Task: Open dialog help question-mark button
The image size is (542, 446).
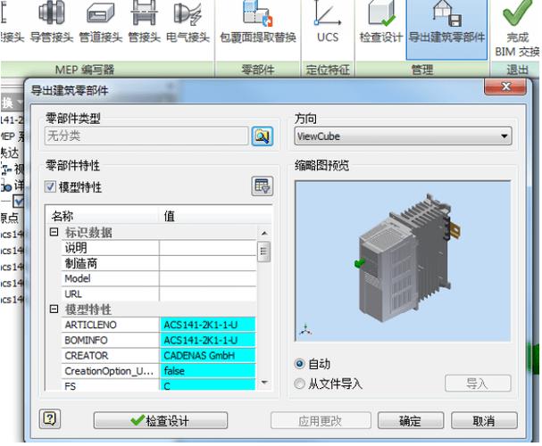Action: (x=50, y=419)
